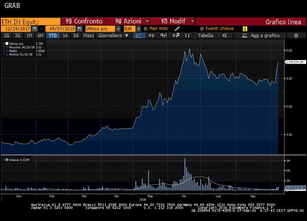Toggle the Ultimo prz legend series box

point(7,43)
